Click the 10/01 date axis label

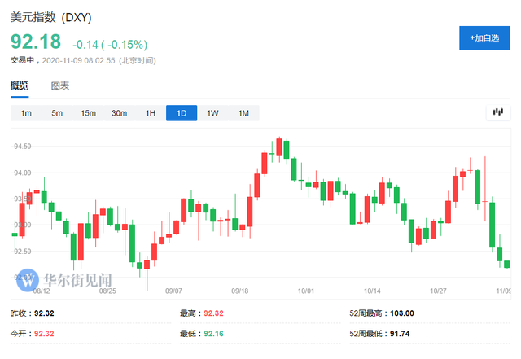click(x=306, y=291)
